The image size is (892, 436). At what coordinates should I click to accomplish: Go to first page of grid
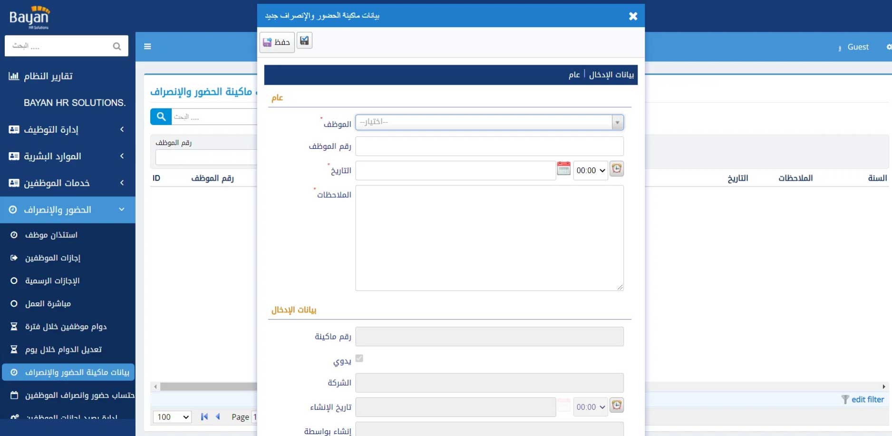click(204, 417)
